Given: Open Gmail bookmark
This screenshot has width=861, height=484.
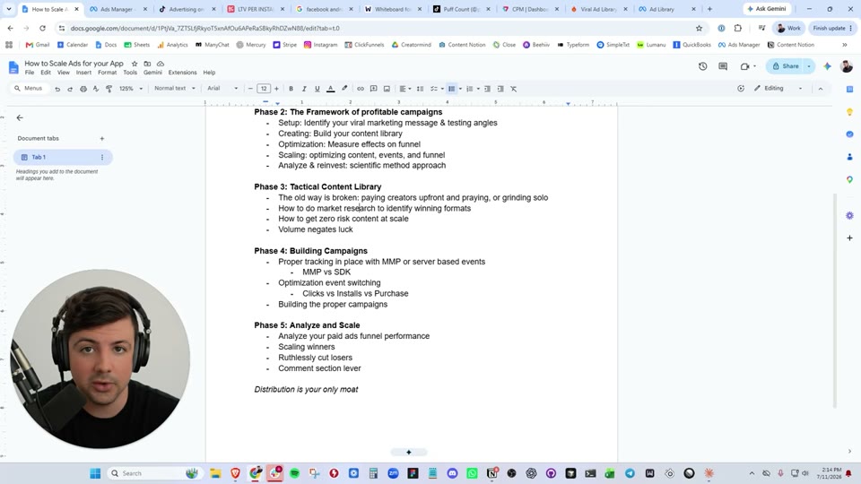Looking at the screenshot, I should click(x=38, y=45).
